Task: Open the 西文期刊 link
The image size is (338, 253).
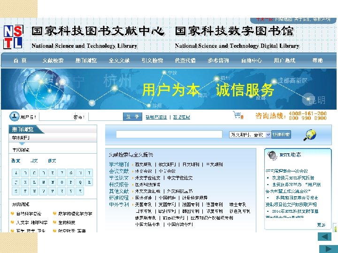Action: click(x=143, y=164)
